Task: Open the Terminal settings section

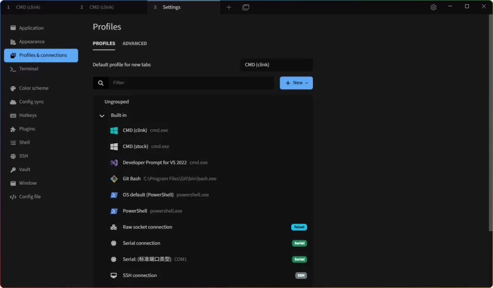Action: [41, 69]
